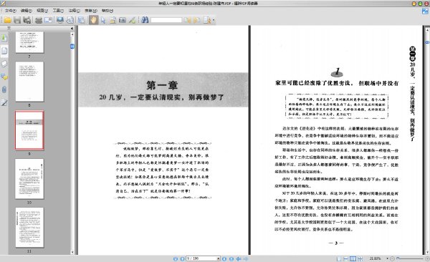Open the Layers panel in the sidebar
The width and height of the screenshot is (430, 262).
[x=4, y=64]
